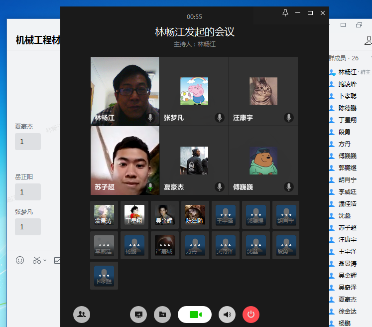
Task: Click 林畅江's microphone icon on video
Action: tap(150, 118)
